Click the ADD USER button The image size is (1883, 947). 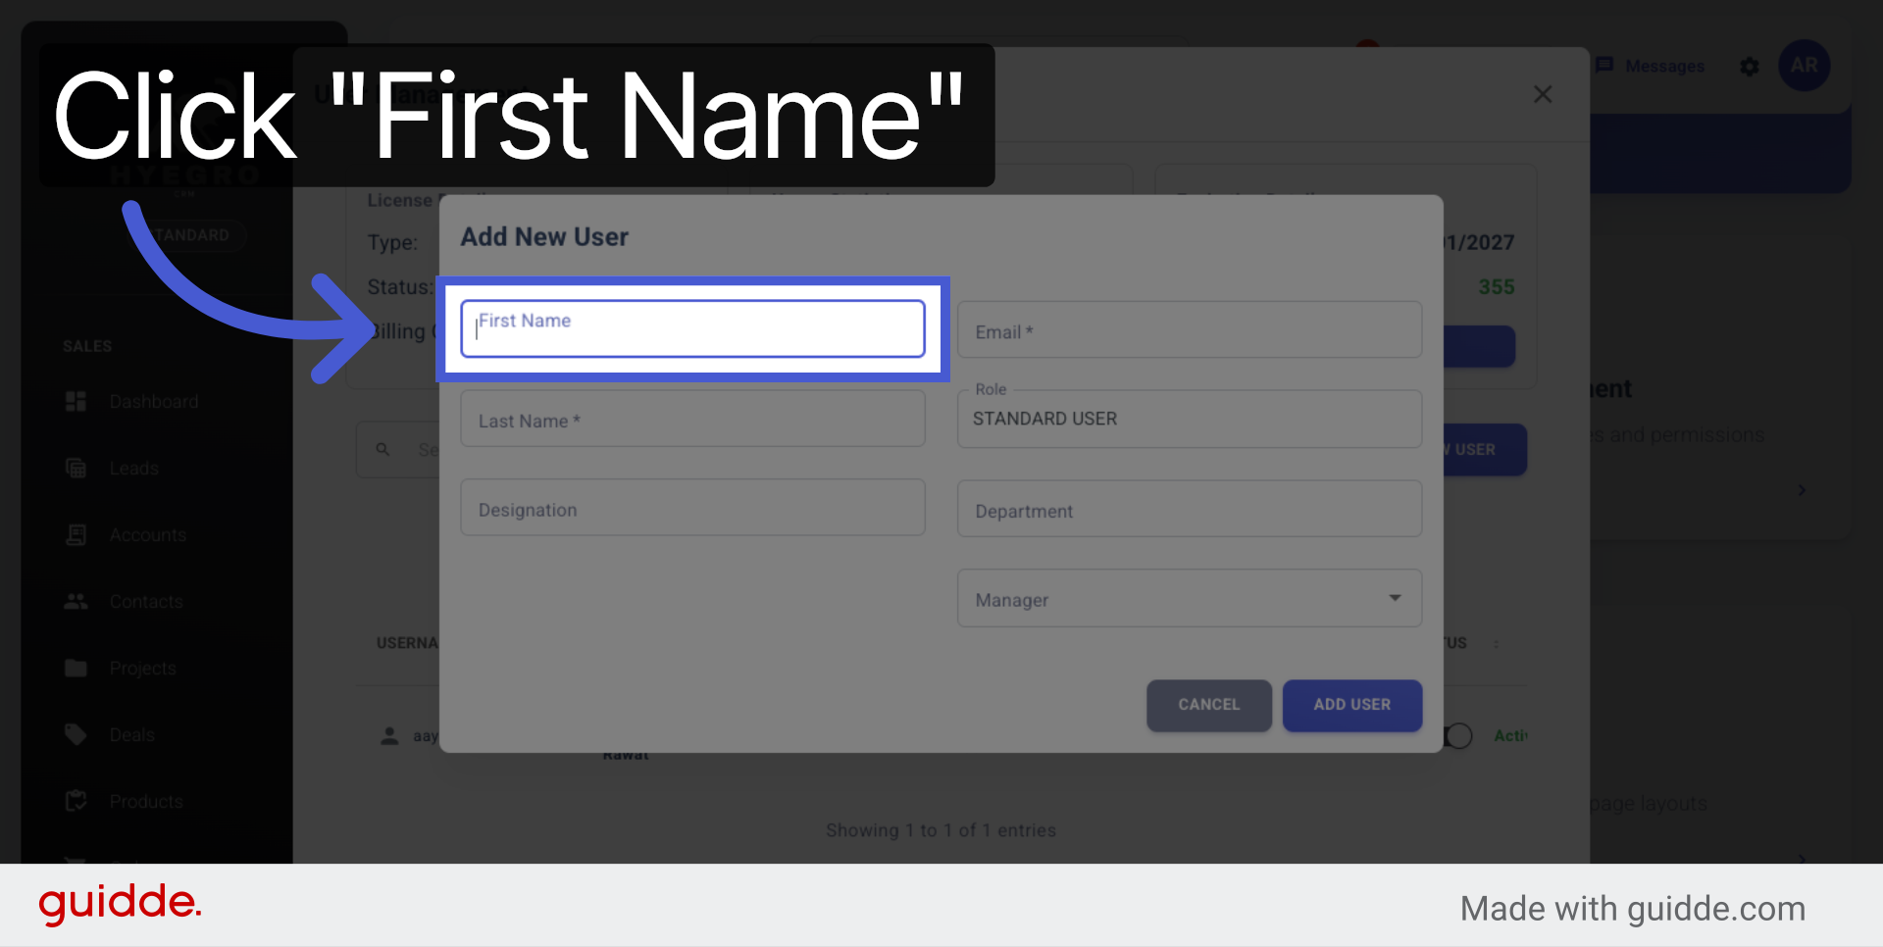tap(1351, 705)
